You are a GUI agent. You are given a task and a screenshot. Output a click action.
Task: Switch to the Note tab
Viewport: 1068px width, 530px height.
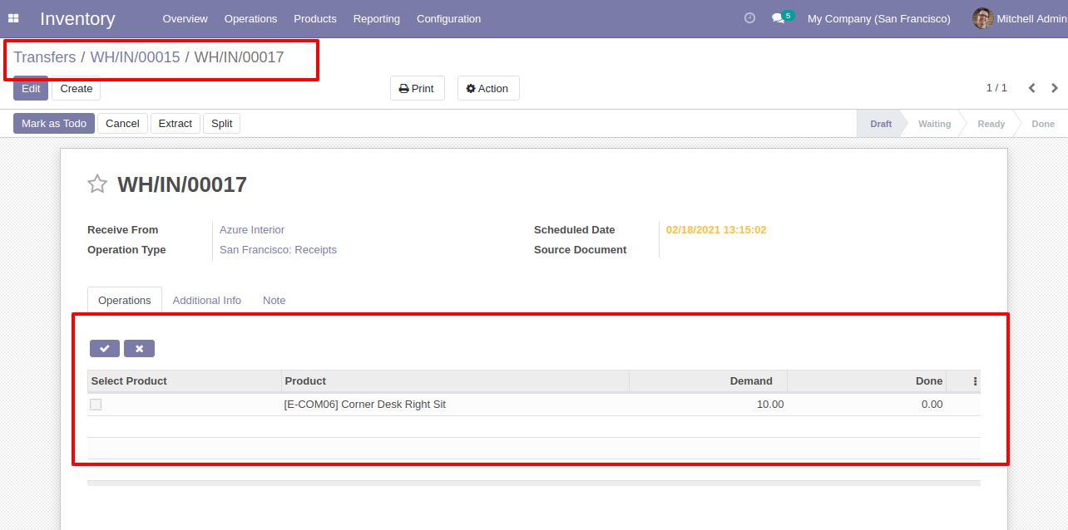point(274,301)
